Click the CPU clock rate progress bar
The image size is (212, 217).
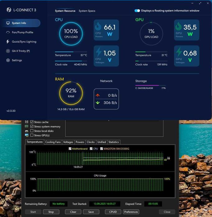click(71, 61)
